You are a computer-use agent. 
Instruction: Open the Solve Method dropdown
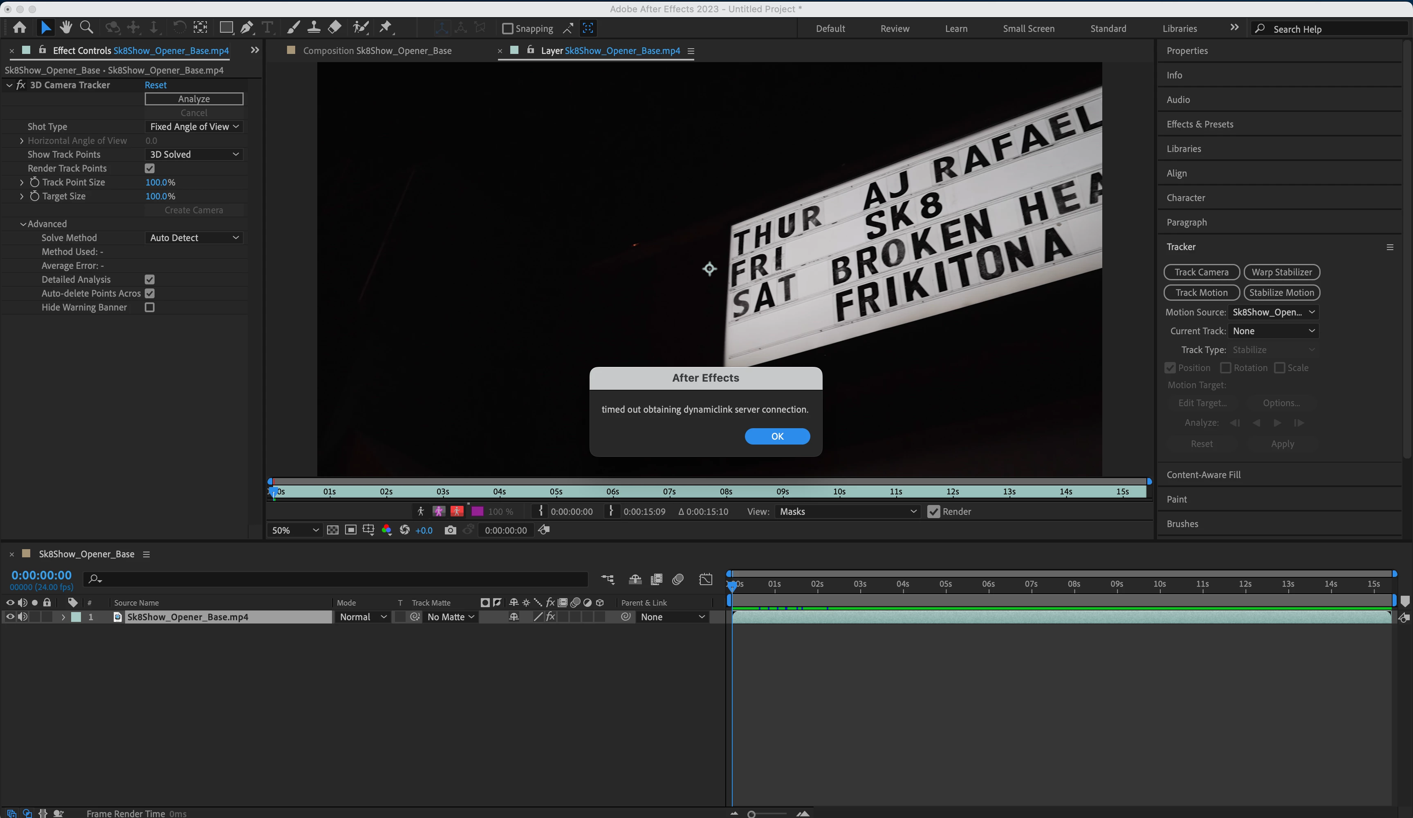tap(193, 237)
